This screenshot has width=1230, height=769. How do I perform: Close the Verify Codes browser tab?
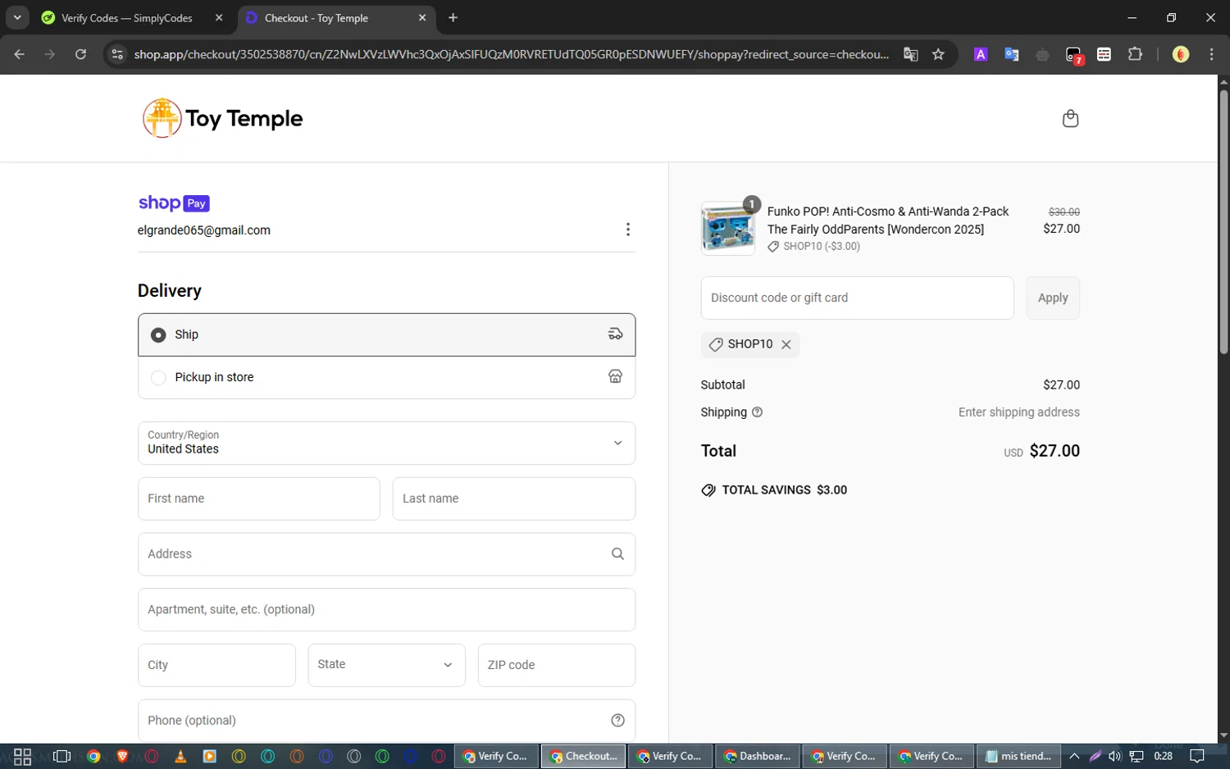pos(219,18)
